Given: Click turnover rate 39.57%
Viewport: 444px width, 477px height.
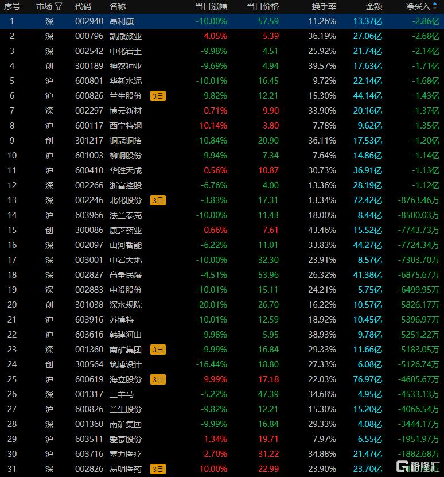Looking at the screenshot, I should pos(322,66).
